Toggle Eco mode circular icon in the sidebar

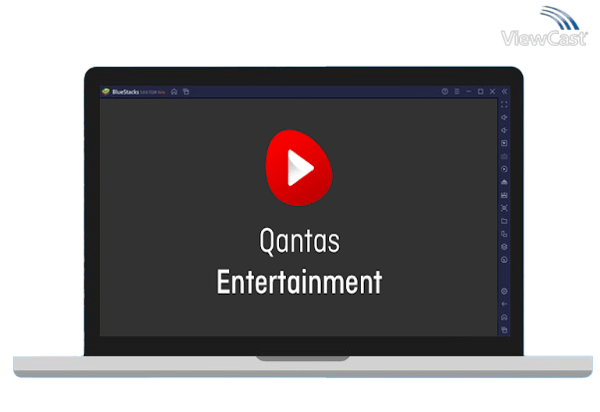click(x=504, y=260)
